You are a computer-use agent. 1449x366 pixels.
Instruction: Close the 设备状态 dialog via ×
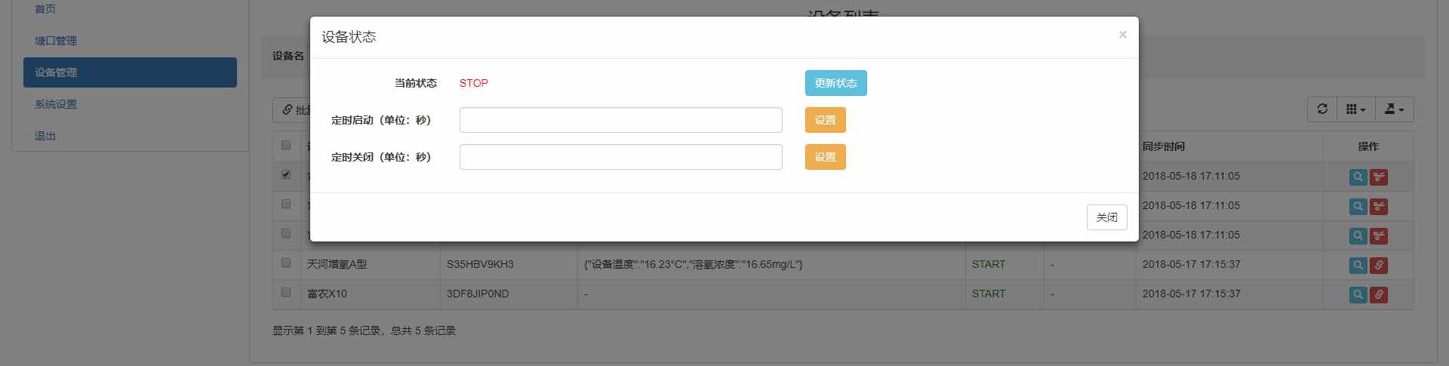[x=1122, y=35]
